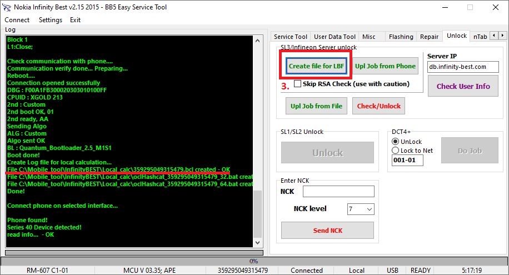Click log line 'Phone found!'
Image resolution: width=509 pixels, height=275 pixels.
click(x=27, y=220)
